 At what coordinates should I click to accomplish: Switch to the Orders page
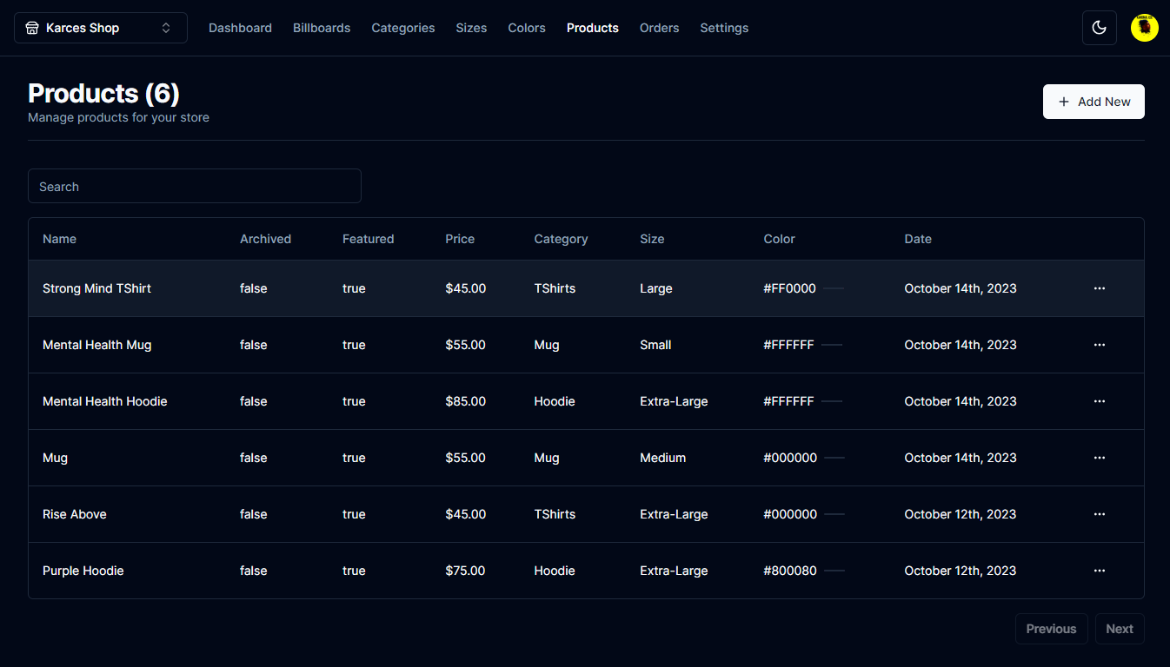tap(659, 27)
